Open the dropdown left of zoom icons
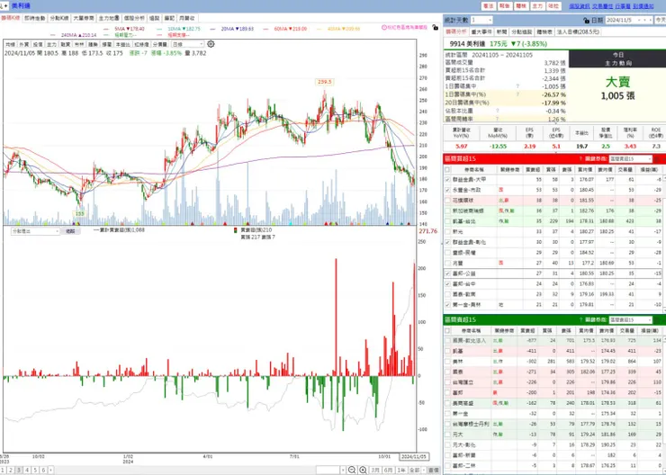The image size is (666, 475). click(x=331, y=470)
